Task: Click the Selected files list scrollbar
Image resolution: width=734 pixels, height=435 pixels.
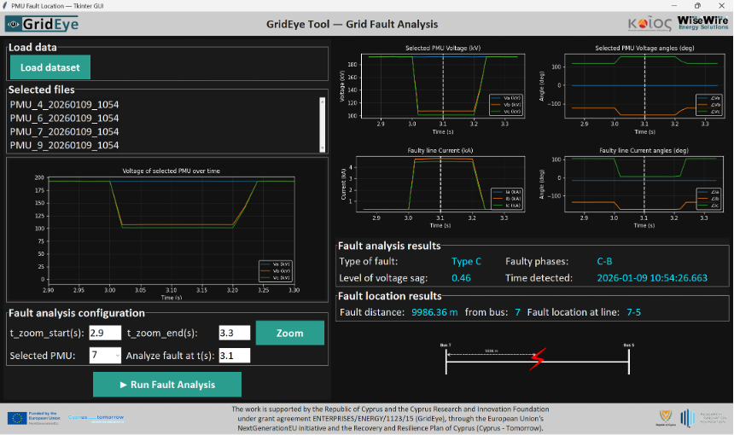Action: pos(322,124)
